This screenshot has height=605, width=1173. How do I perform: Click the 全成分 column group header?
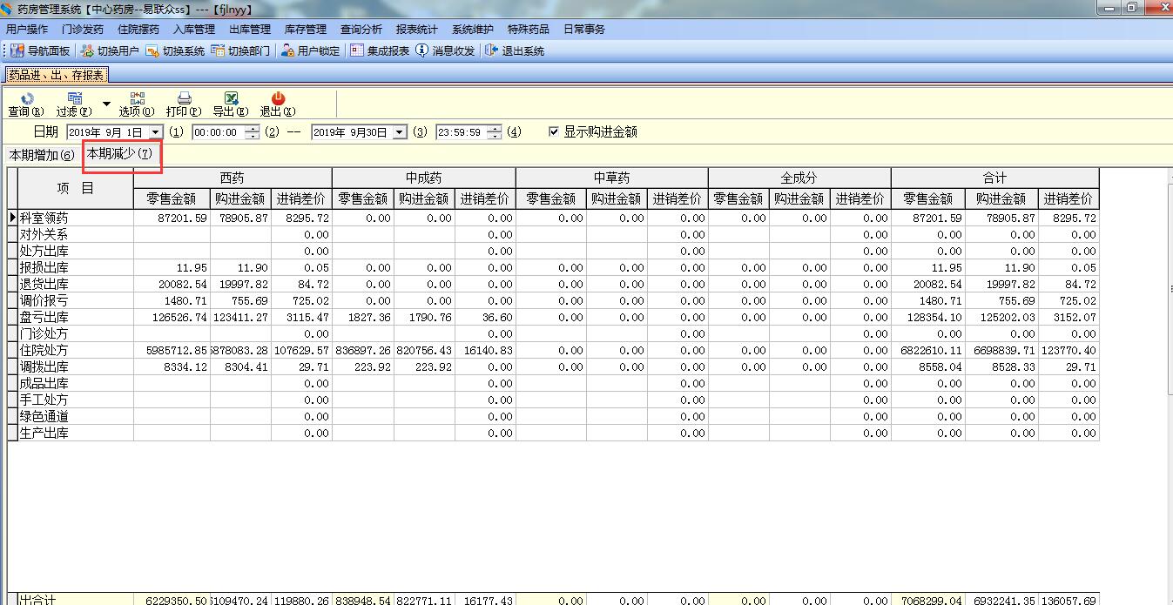point(799,178)
